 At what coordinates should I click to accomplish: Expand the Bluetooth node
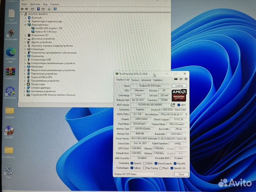26,18
